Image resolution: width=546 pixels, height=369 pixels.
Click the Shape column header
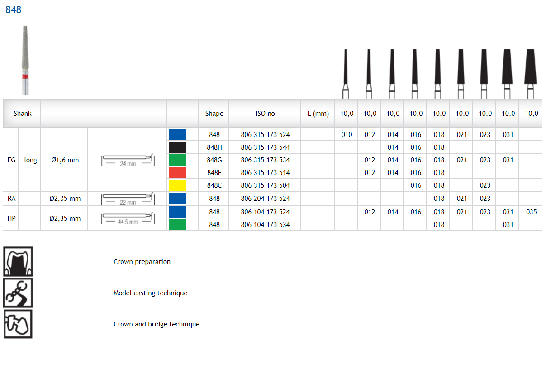click(214, 114)
